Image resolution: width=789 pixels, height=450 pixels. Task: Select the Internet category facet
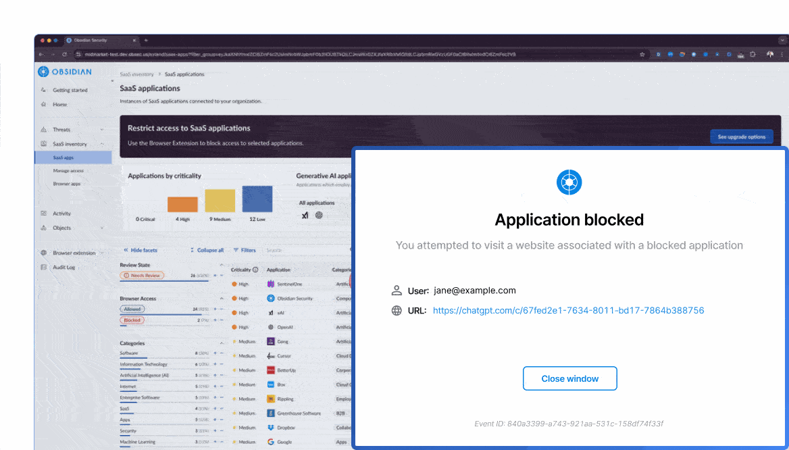(x=128, y=386)
